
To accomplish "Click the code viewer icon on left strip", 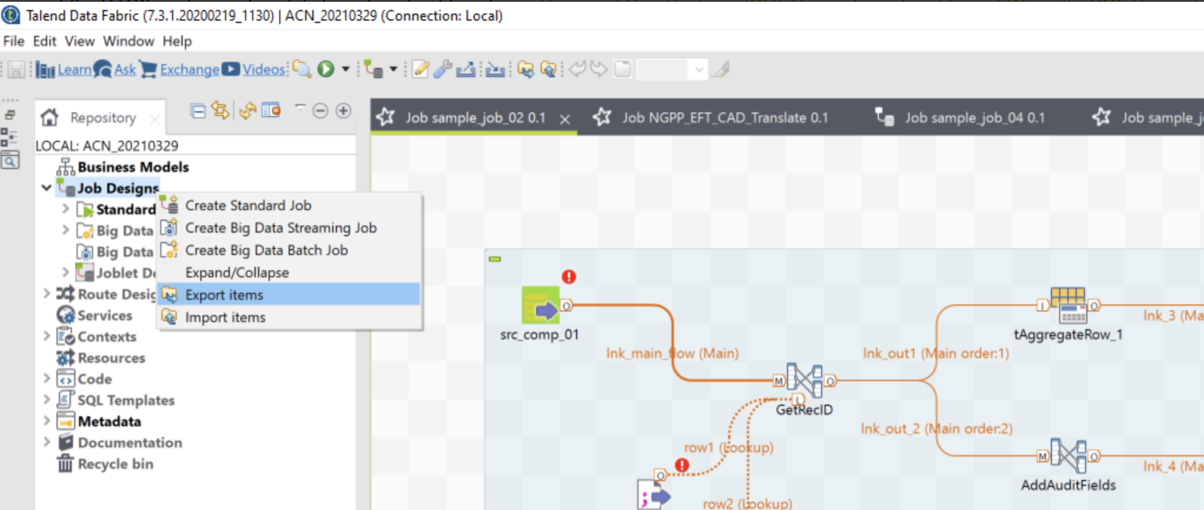I will click(x=10, y=160).
